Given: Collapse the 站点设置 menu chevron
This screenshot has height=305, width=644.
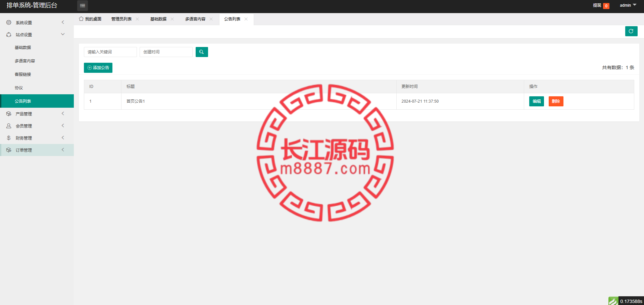Looking at the screenshot, I should [x=63, y=34].
